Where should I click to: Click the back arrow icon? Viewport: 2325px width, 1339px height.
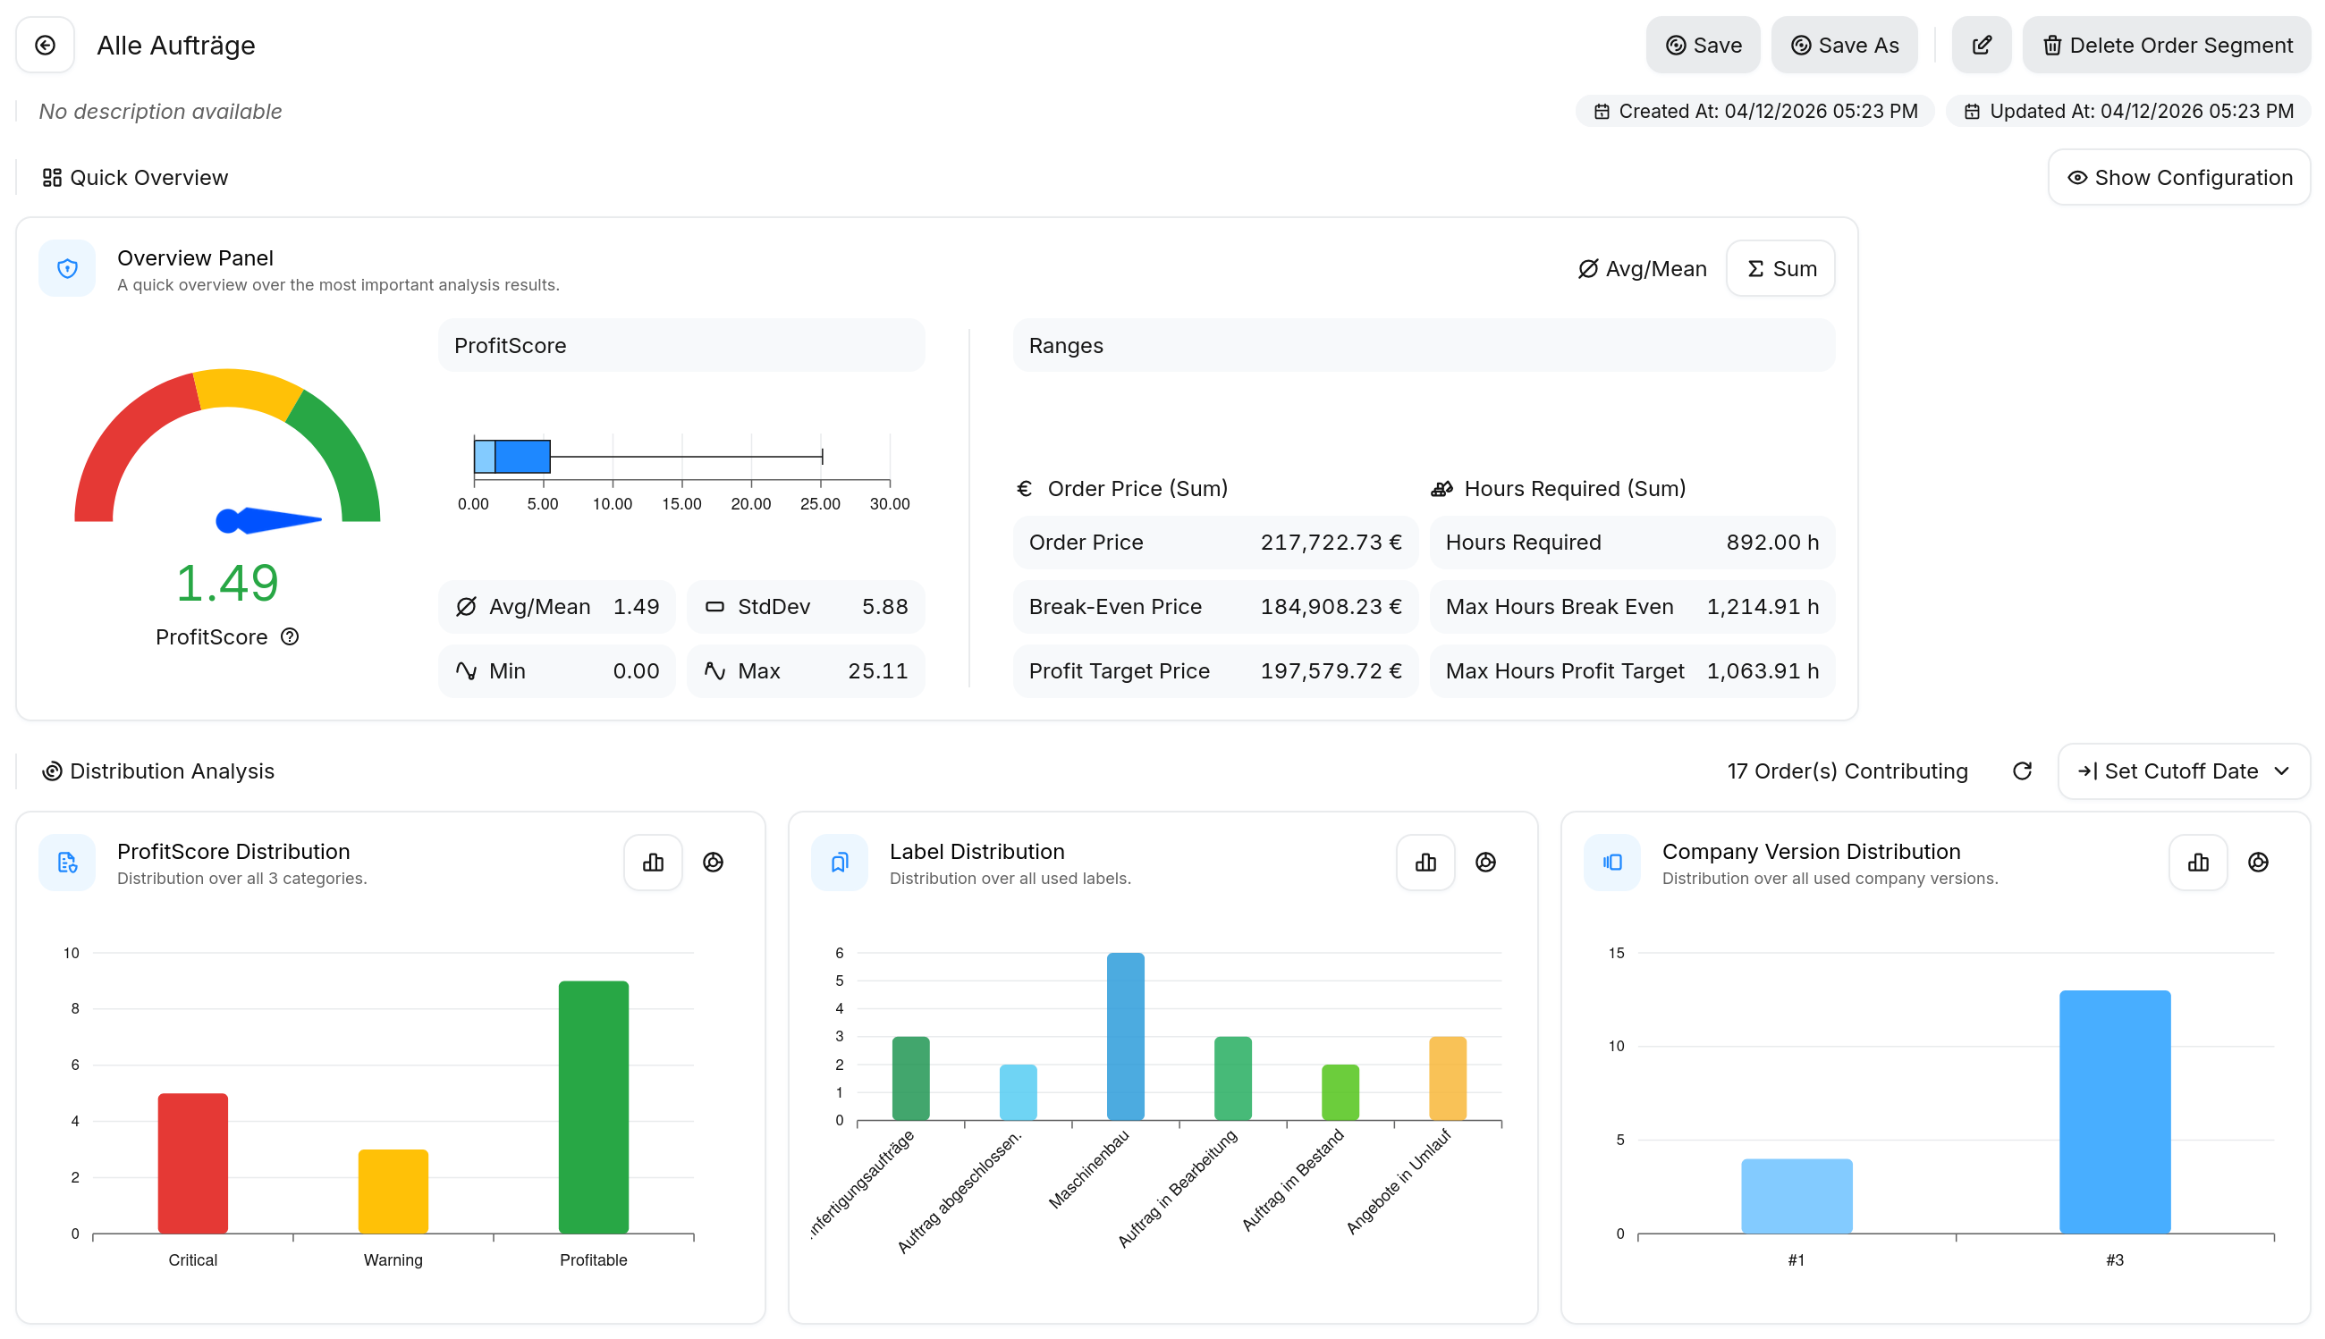click(45, 45)
